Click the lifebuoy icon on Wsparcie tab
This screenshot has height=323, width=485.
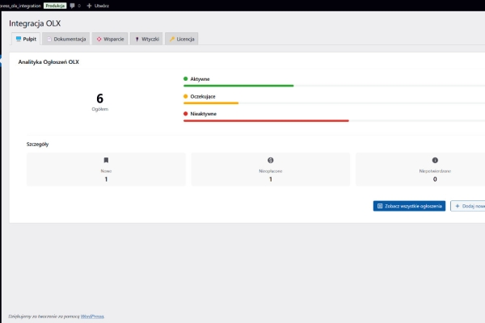click(x=99, y=39)
